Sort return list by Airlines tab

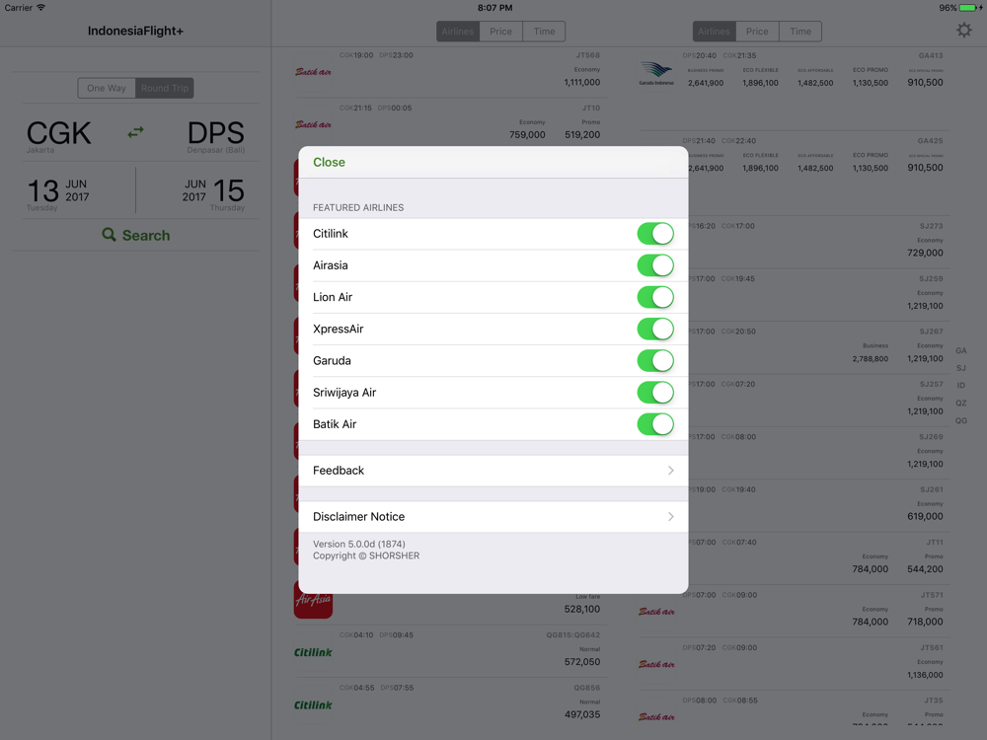pyautogui.click(x=714, y=32)
